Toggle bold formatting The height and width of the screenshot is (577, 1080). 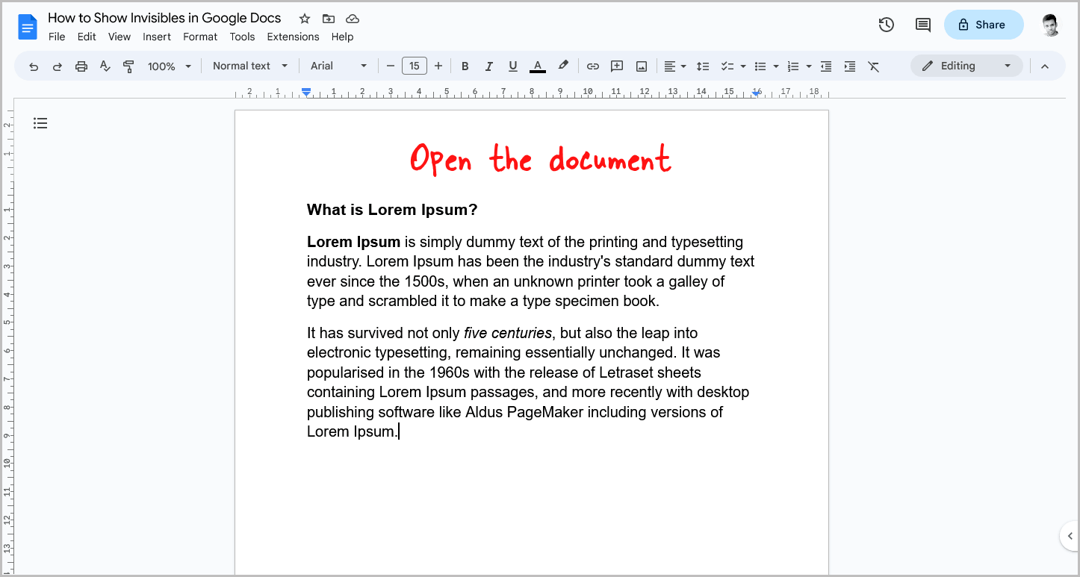[465, 66]
